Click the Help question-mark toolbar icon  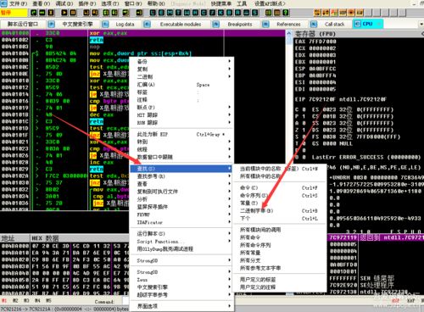(286, 13)
